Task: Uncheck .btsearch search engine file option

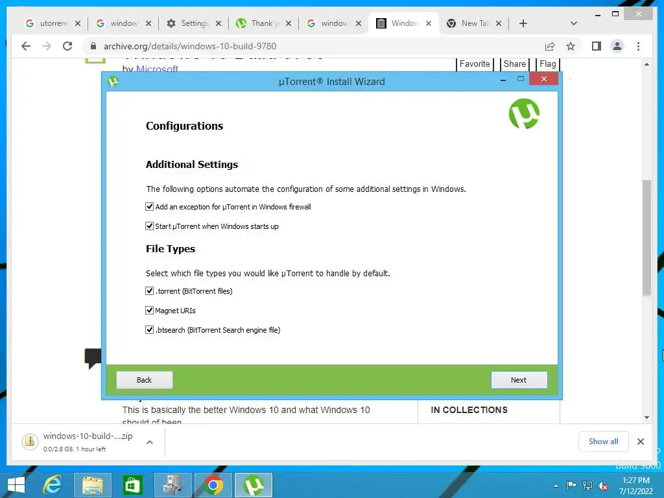Action: tap(149, 330)
